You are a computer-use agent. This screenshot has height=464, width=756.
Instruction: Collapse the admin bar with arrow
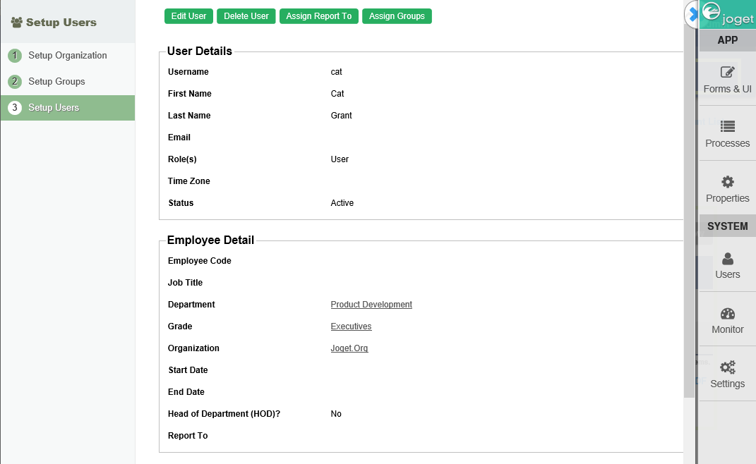(x=692, y=14)
